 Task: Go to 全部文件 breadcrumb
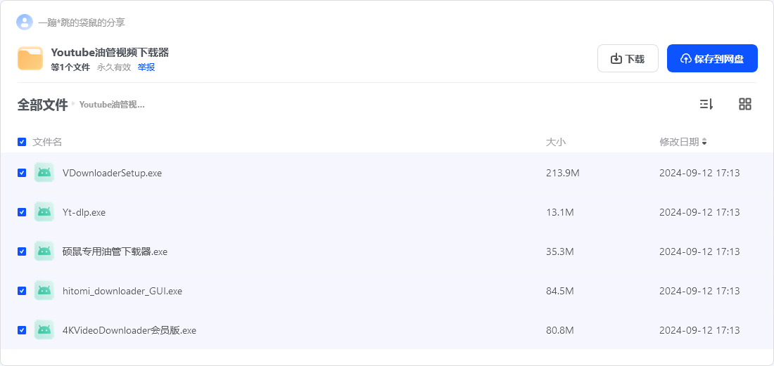[42, 105]
